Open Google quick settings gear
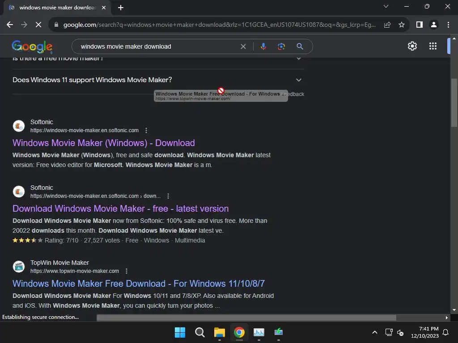The image size is (458, 343). click(412, 46)
